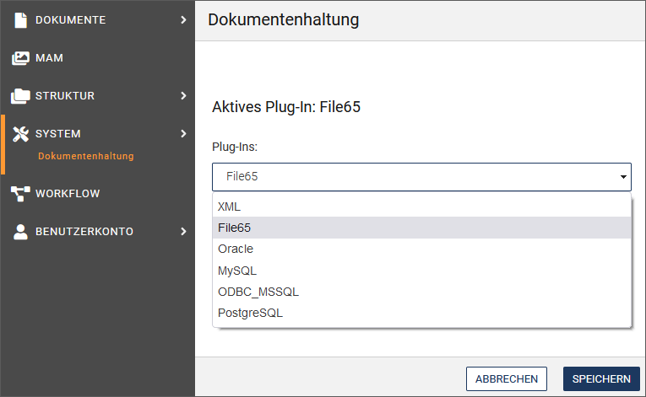Viewport: 646px width, 397px height.
Task: Click the Abbrechen button
Action: pyautogui.click(x=507, y=379)
